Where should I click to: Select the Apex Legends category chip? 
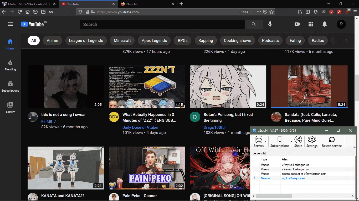click(x=154, y=41)
